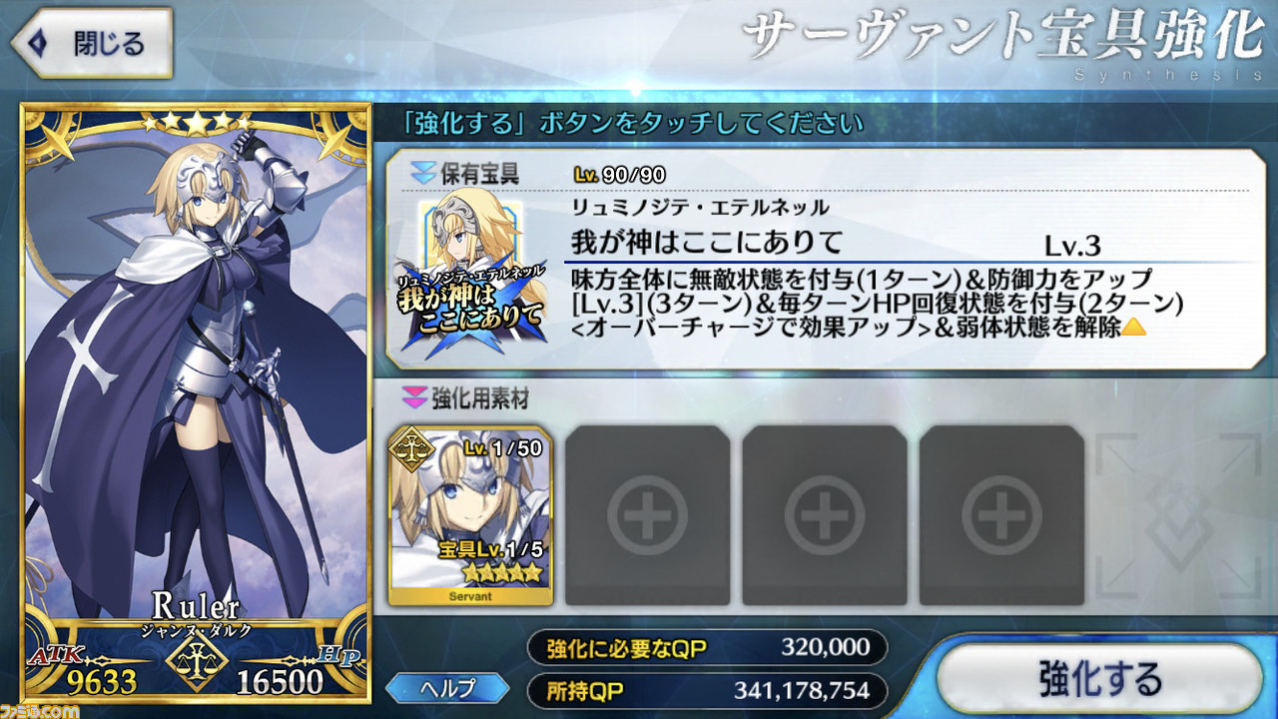Click the 強化する enhance button
This screenshot has height=719, width=1278.
tap(1099, 678)
